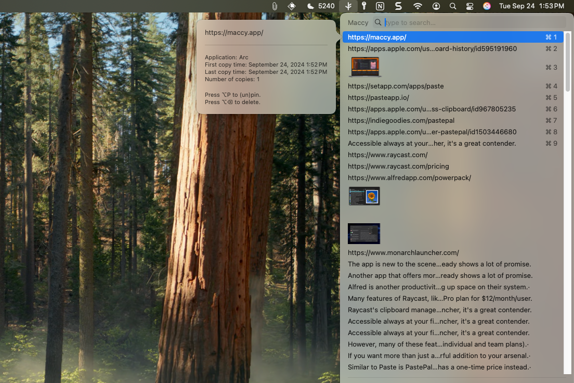
Task: Select https://www.raycast.com/pricing entry
Action: [x=453, y=166]
